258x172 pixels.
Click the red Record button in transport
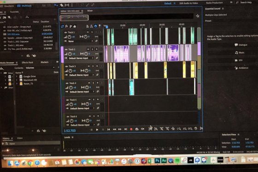pyautogui.click(x=131, y=129)
